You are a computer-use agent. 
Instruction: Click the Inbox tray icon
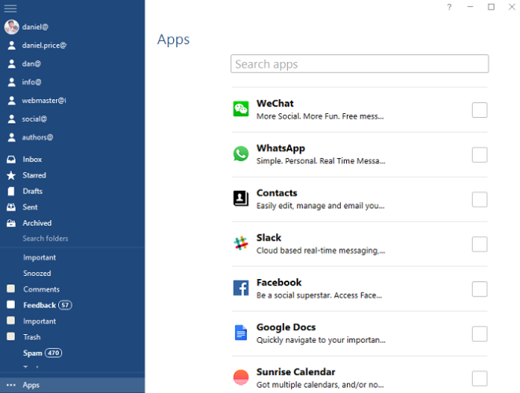(x=11, y=160)
